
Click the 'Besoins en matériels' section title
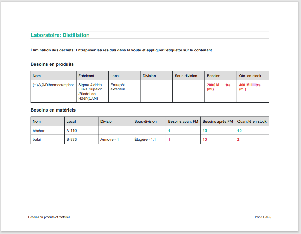[x=53, y=110]
